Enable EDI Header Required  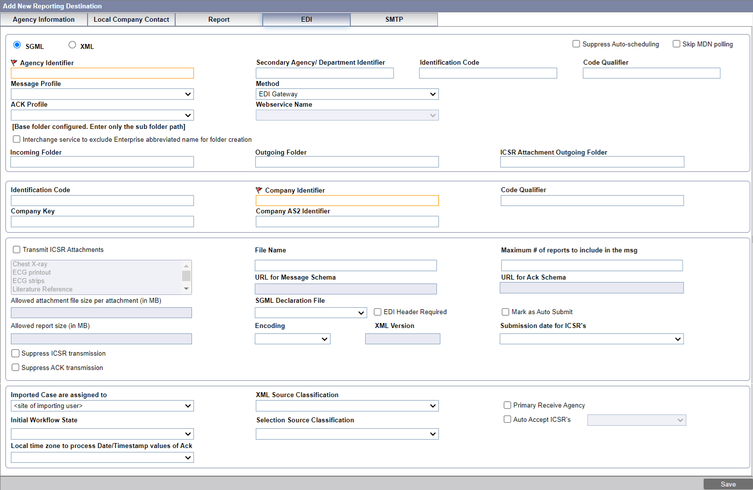(377, 312)
